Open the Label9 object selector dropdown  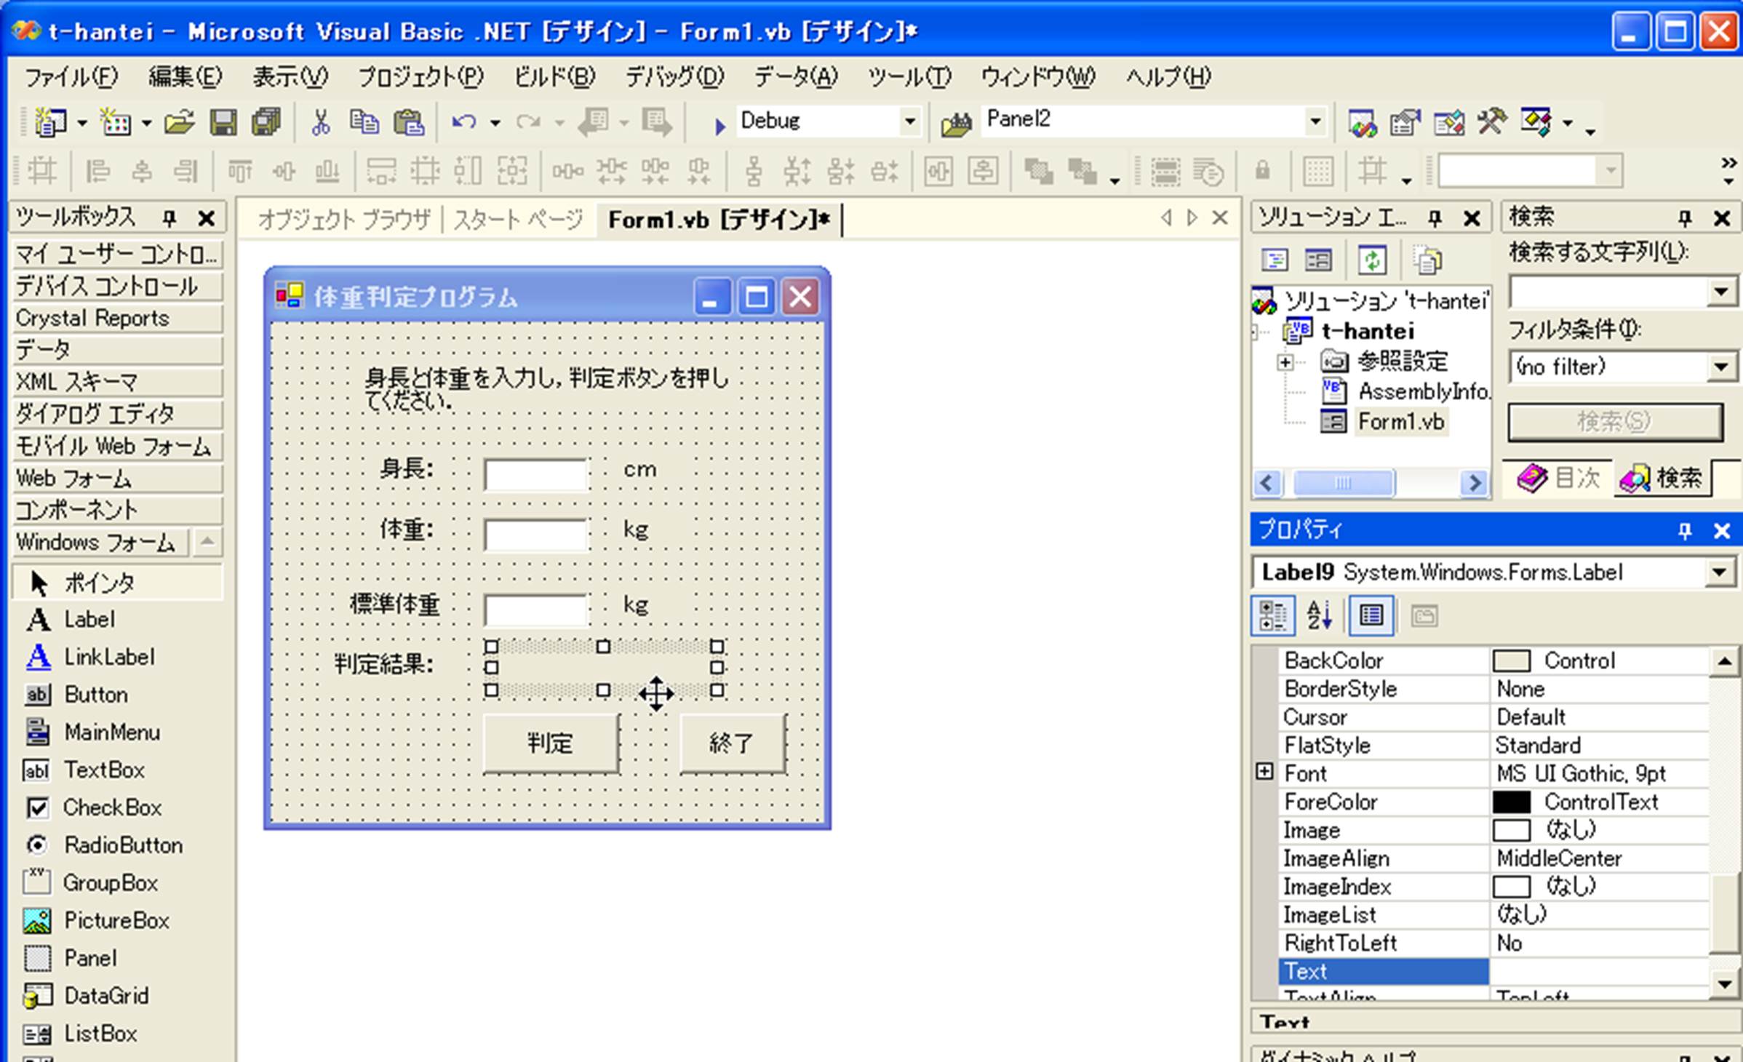(x=1720, y=572)
